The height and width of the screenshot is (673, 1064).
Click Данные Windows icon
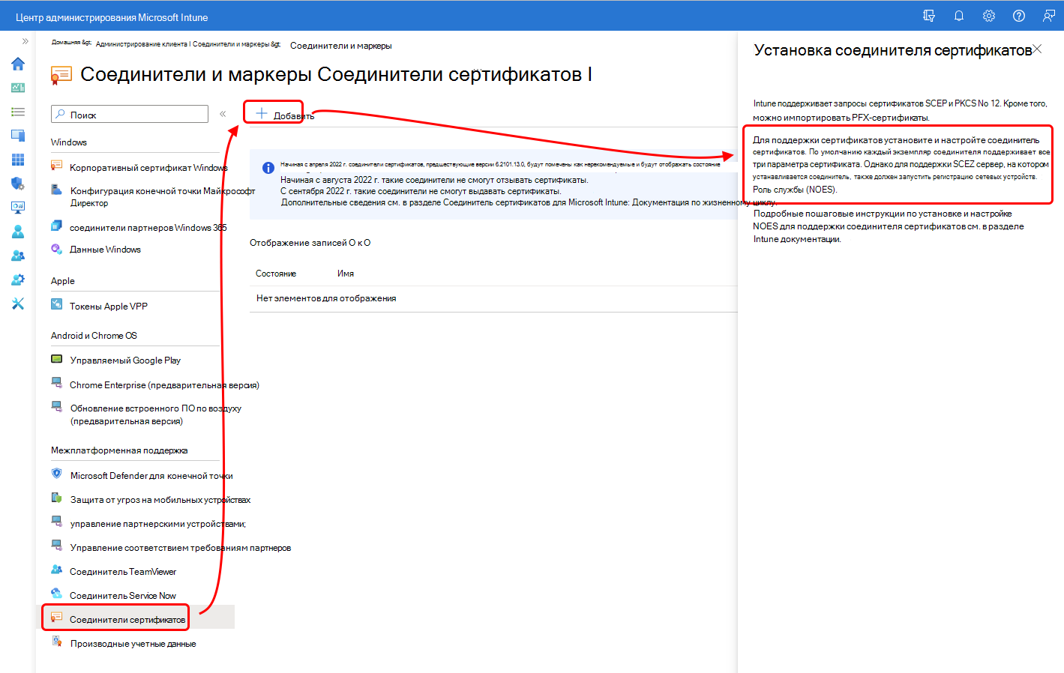pyautogui.click(x=56, y=248)
